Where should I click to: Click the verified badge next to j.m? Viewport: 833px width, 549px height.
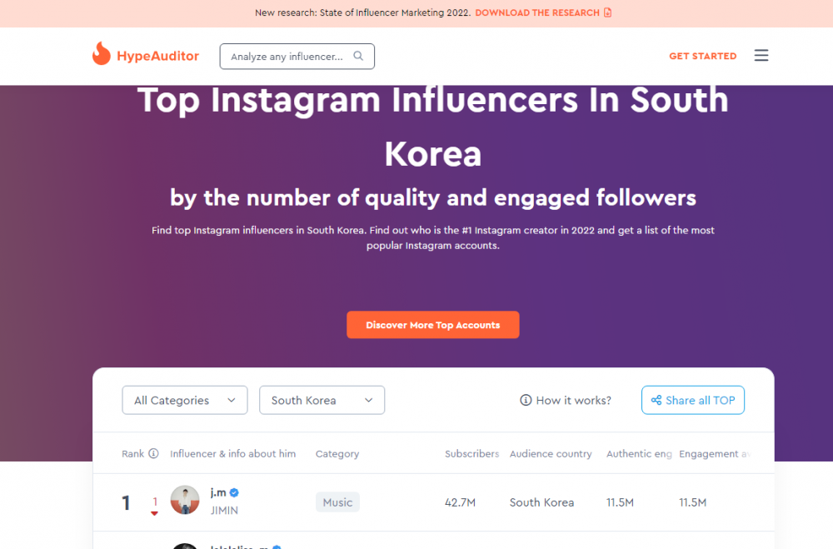point(234,492)
